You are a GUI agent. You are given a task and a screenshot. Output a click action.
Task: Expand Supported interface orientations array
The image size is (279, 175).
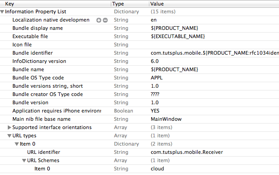tap(10, 127)
